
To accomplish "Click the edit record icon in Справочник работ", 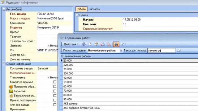I will [x=96, y=44].
